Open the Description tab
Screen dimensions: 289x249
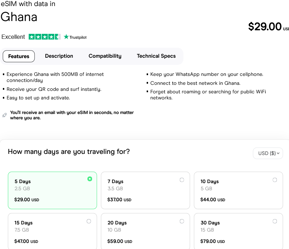pos(59,56)
